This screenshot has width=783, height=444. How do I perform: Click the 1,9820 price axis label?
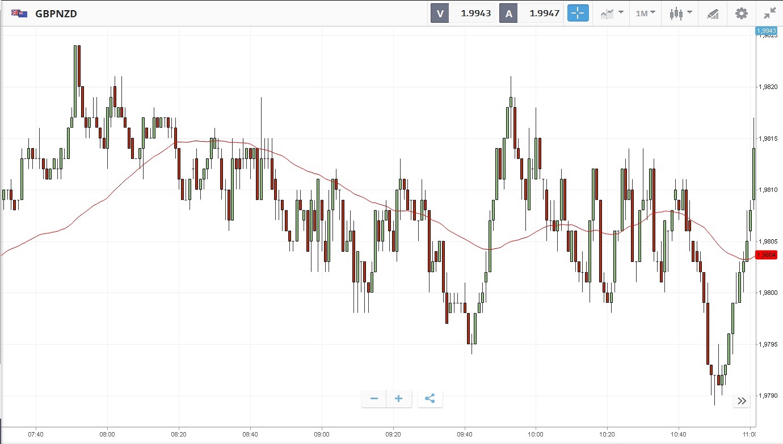[x=768, y=87]
